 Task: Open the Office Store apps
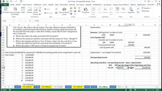(47, 9)
